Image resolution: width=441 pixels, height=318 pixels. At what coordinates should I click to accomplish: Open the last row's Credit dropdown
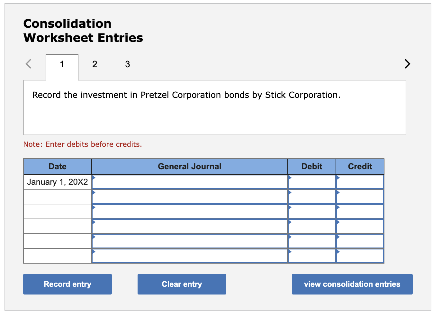point(359,256)
